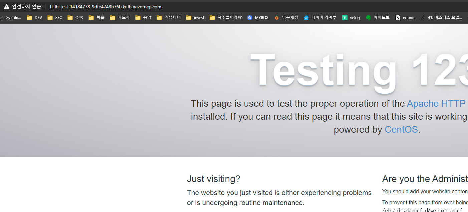The height and width of the screenshot is (212, 468).
Task: Click the CentOS link
Action: click(401, 130)
